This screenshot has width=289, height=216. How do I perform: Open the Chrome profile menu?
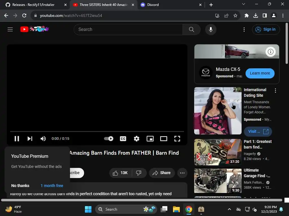[x=274, y=16]
